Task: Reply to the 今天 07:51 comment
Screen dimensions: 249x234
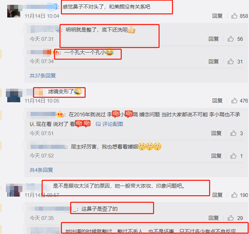Action: click(216, 133)
